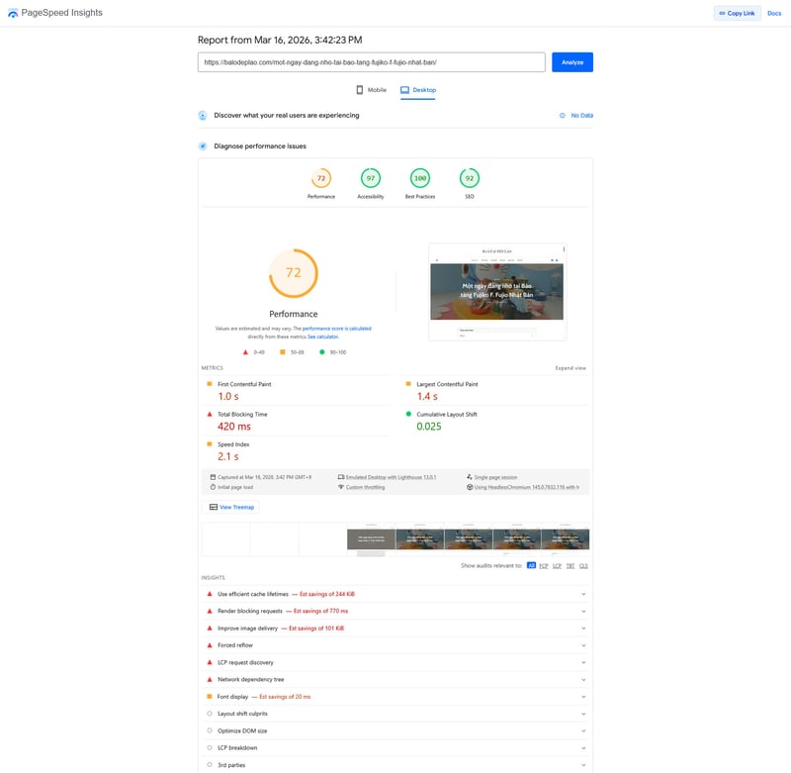Viewport: 791px width, 773px height.
Task: Click the Performance score gauge 72
Action: pos(320,178)
